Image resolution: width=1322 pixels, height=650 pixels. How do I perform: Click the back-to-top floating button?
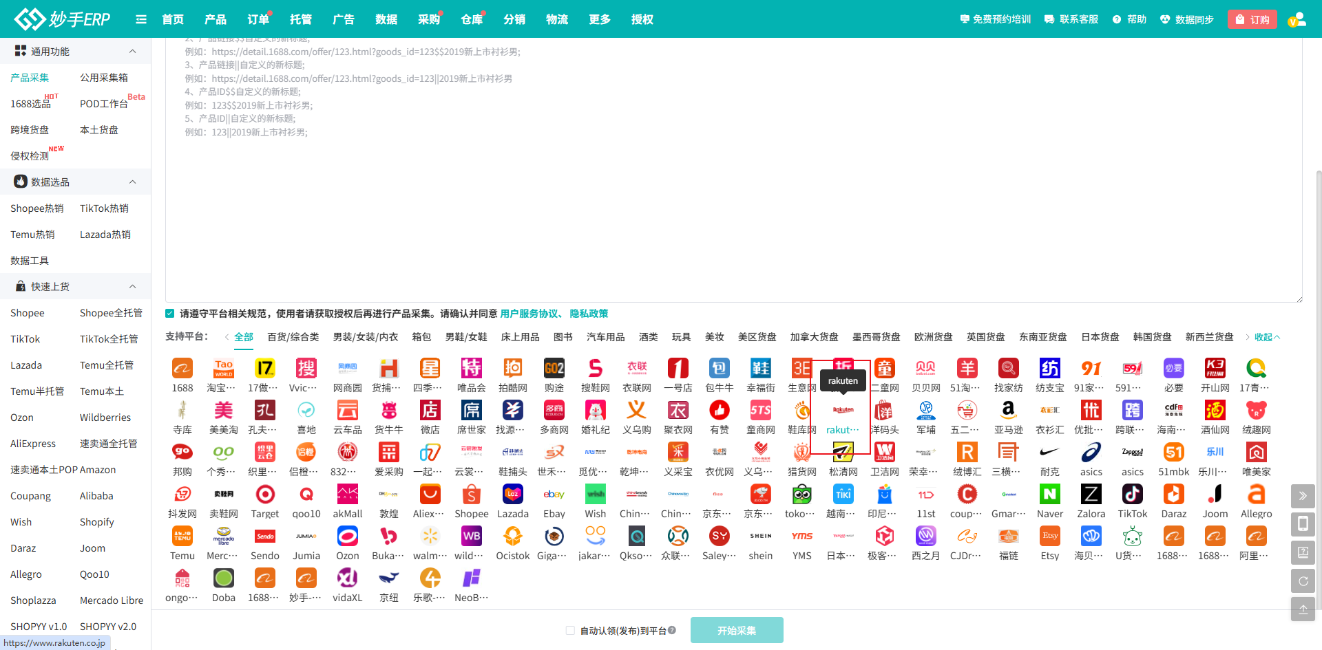pos(1303,609)
